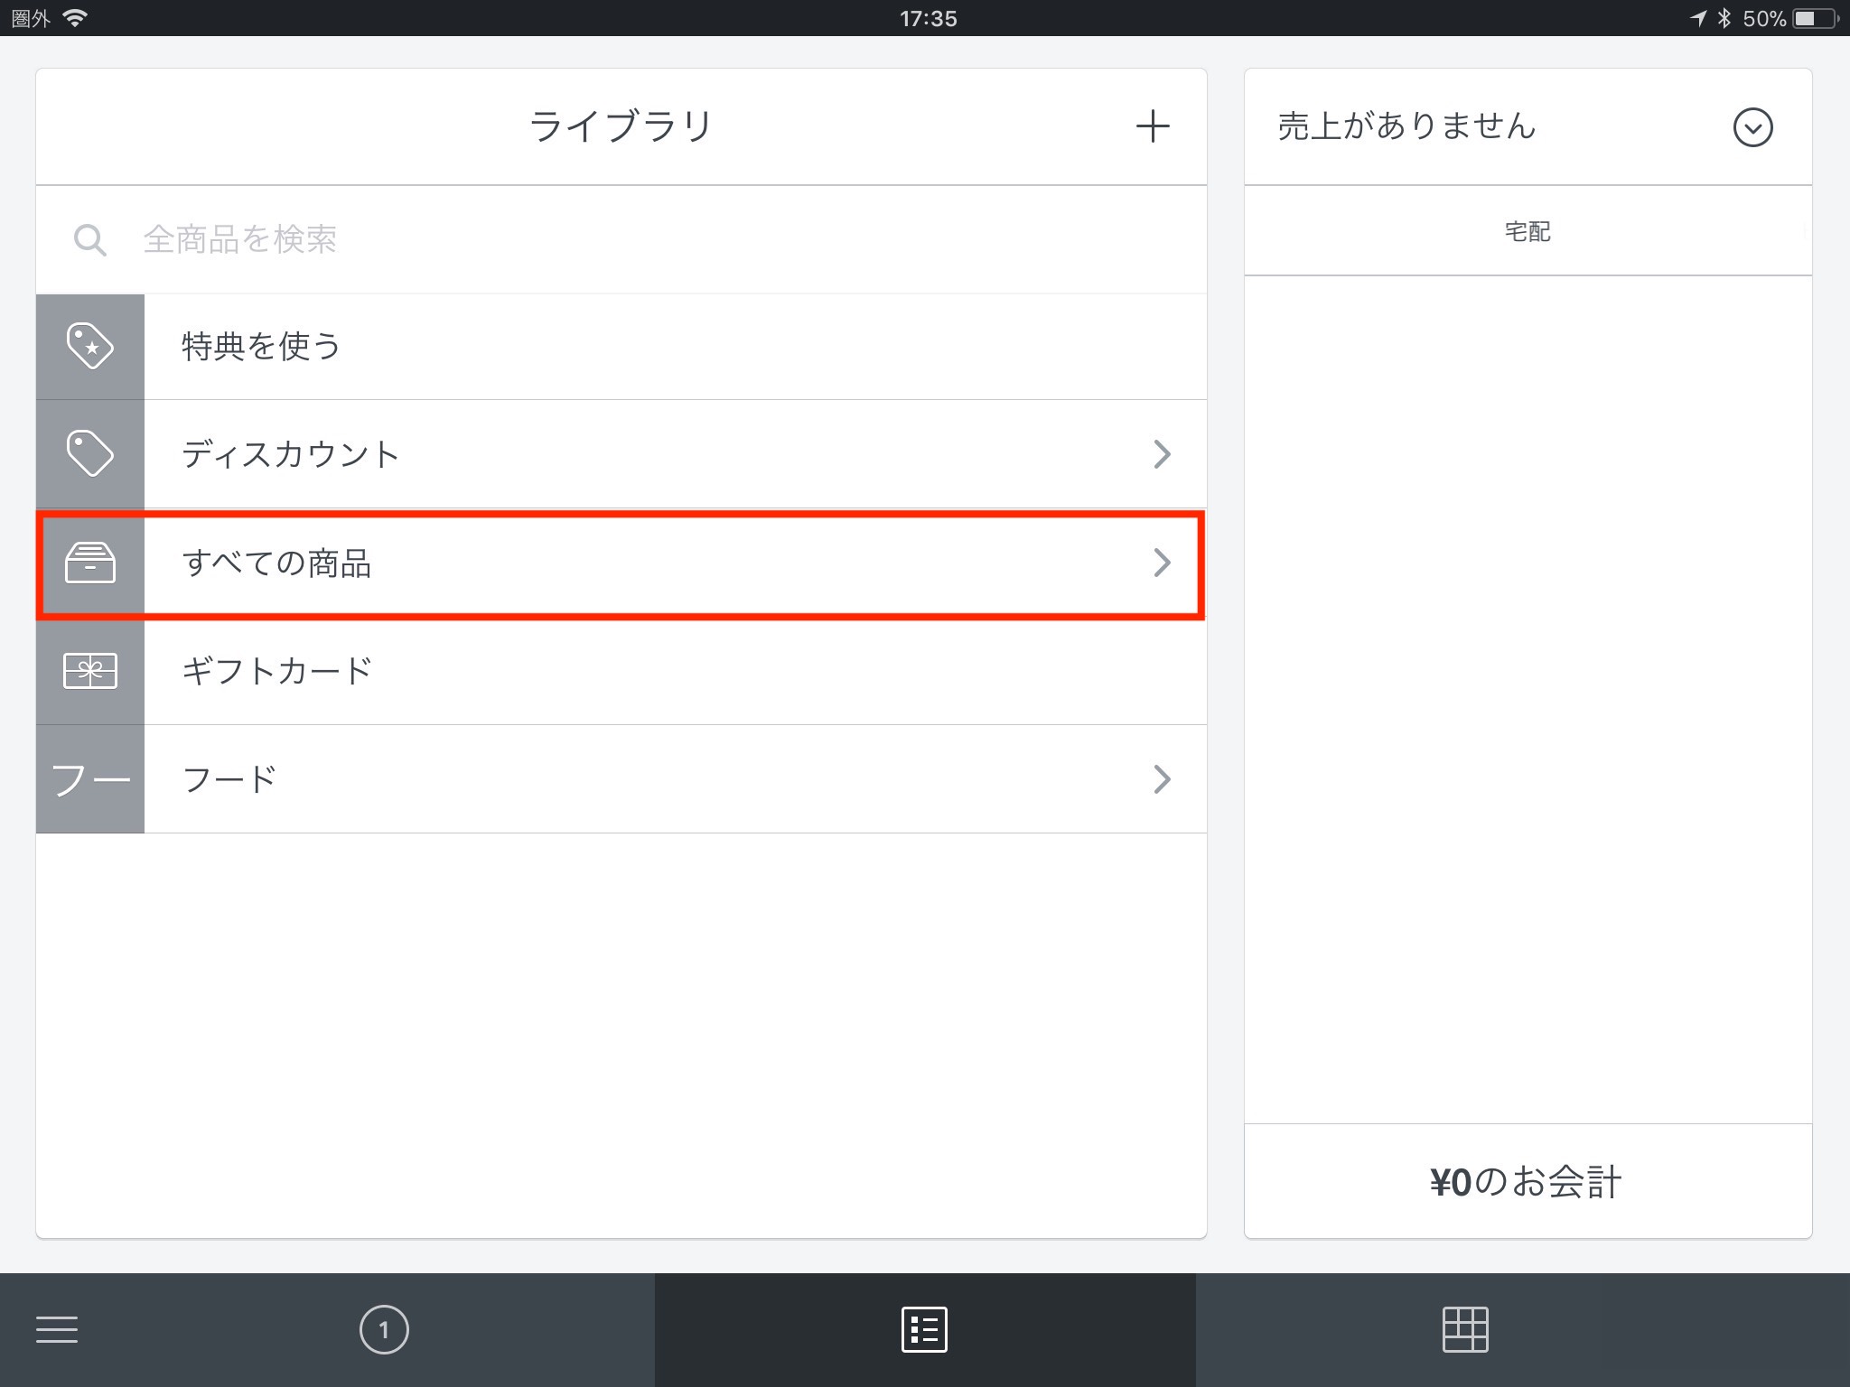
Task: Expand the circled chevron beside 売上がありません
Action: 1752,127
